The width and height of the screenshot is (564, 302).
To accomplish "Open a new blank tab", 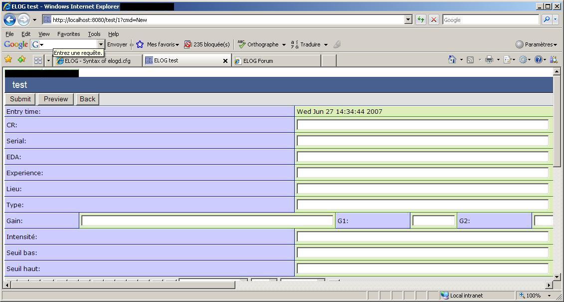I will point(329,61).
